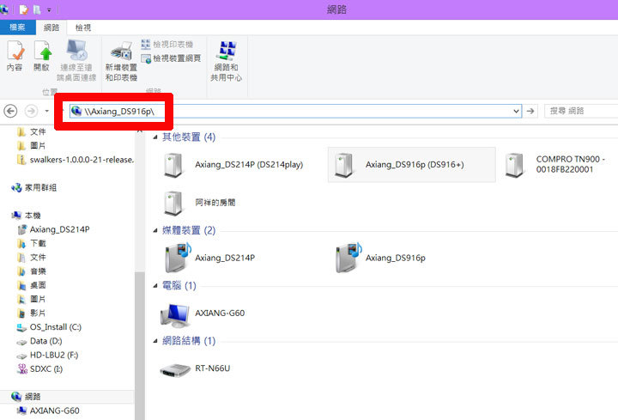Collapse the 電腦 (1) group
618x420 pixels.
[x=155, y=285]
